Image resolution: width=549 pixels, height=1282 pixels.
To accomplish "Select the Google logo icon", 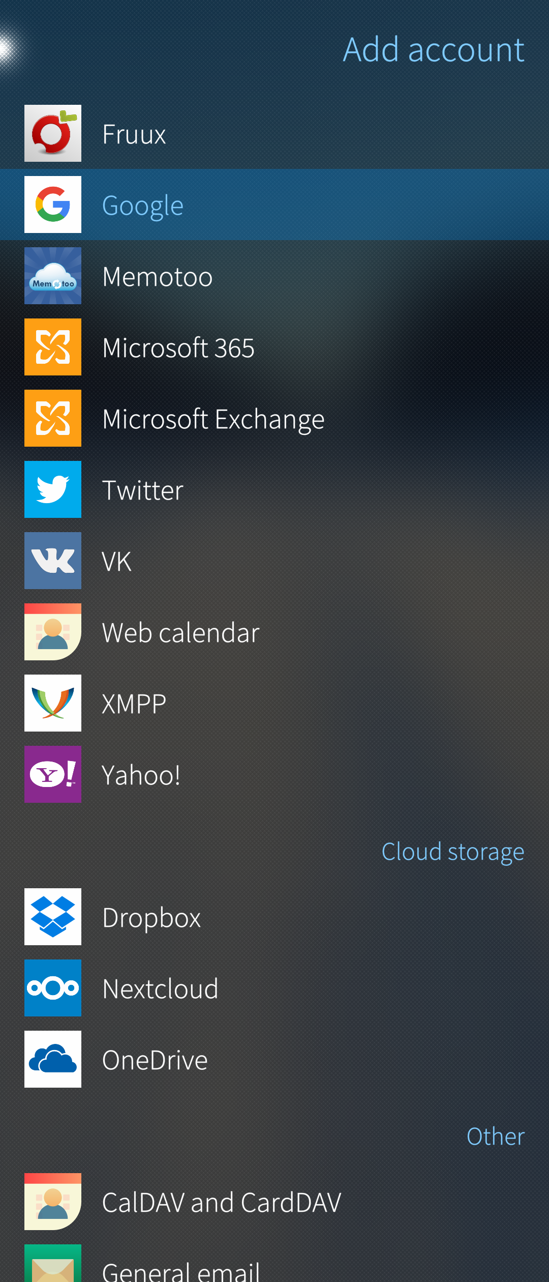I will (53, 205).
